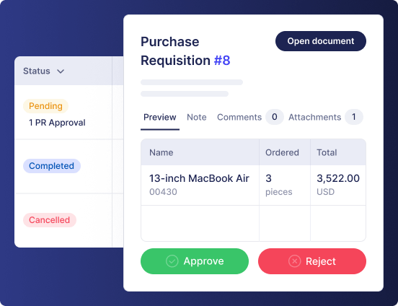Click the requisition number #8 link
398x306 pixels.
click(222, 61)
